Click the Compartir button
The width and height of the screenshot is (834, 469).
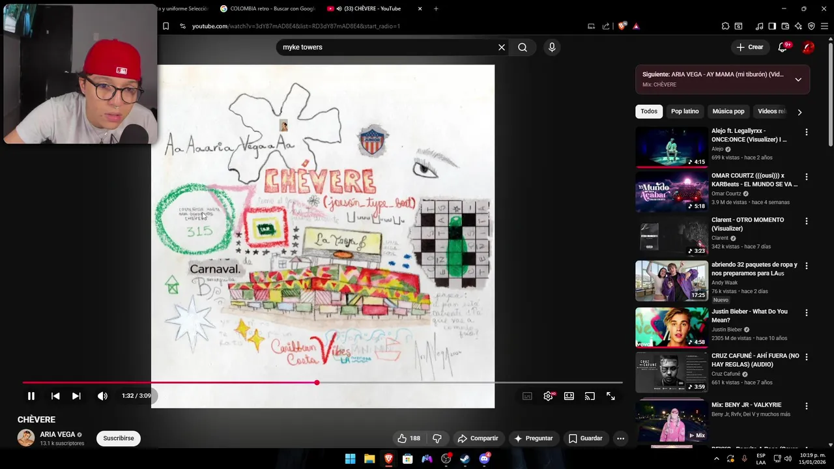478,438
